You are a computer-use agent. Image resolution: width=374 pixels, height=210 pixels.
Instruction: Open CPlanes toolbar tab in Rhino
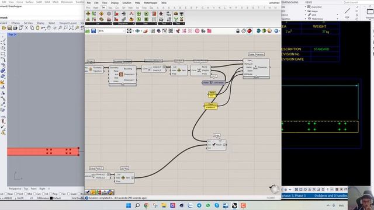[x=16, y=23]
